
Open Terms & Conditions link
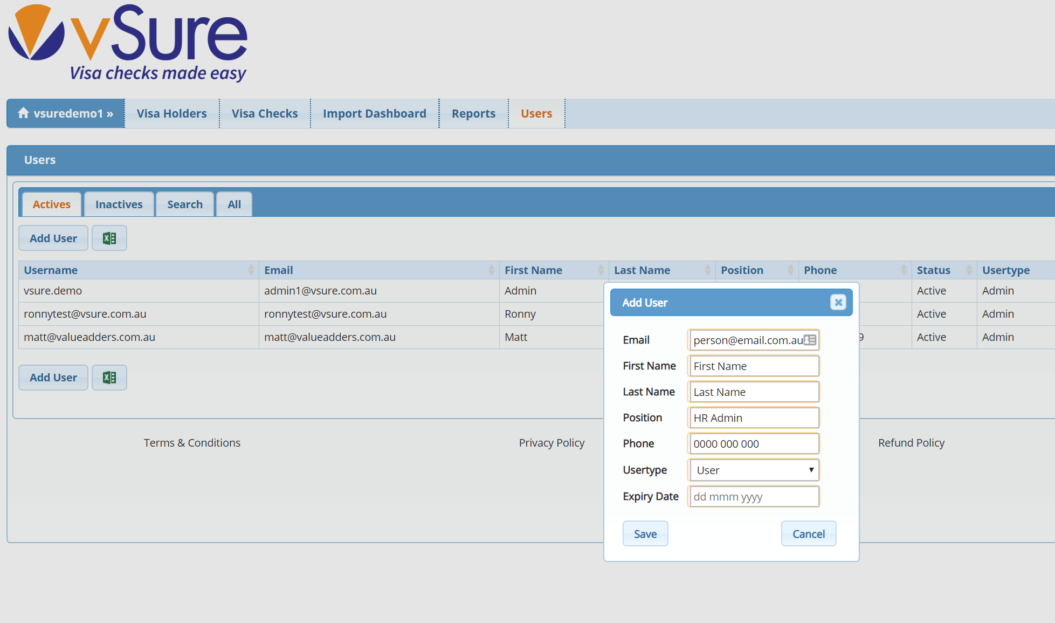tap(192, 442)
